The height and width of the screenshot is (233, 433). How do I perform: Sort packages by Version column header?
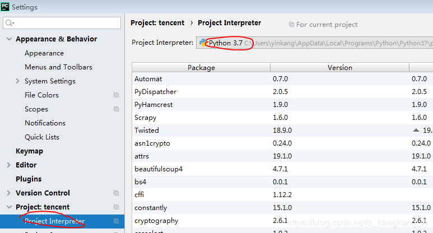click(339, 67)
